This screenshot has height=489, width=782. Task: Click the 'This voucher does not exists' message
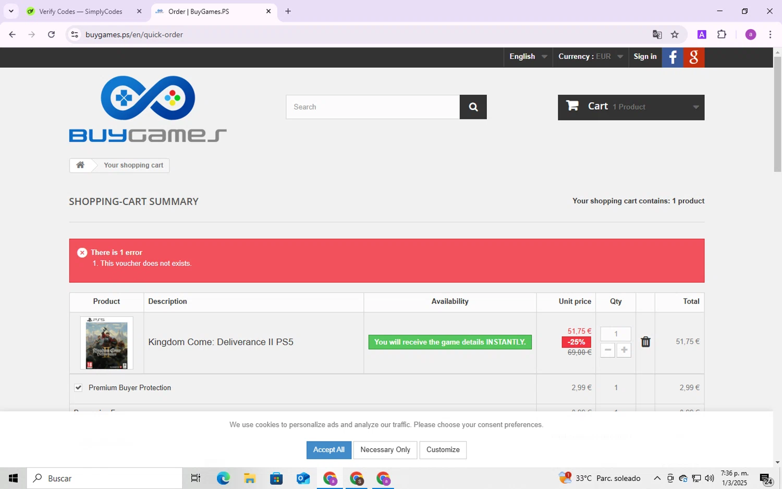tap(145, 263)
